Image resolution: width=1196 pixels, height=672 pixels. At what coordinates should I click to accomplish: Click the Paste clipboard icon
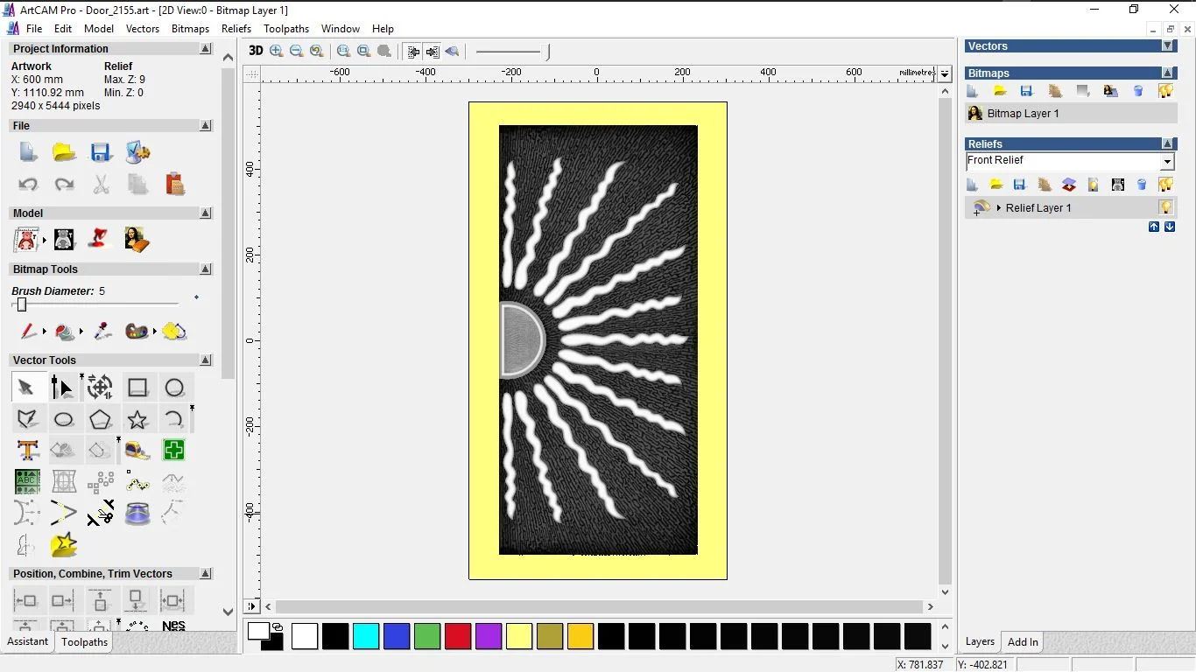pyautogui.click(x=175, y=184)
